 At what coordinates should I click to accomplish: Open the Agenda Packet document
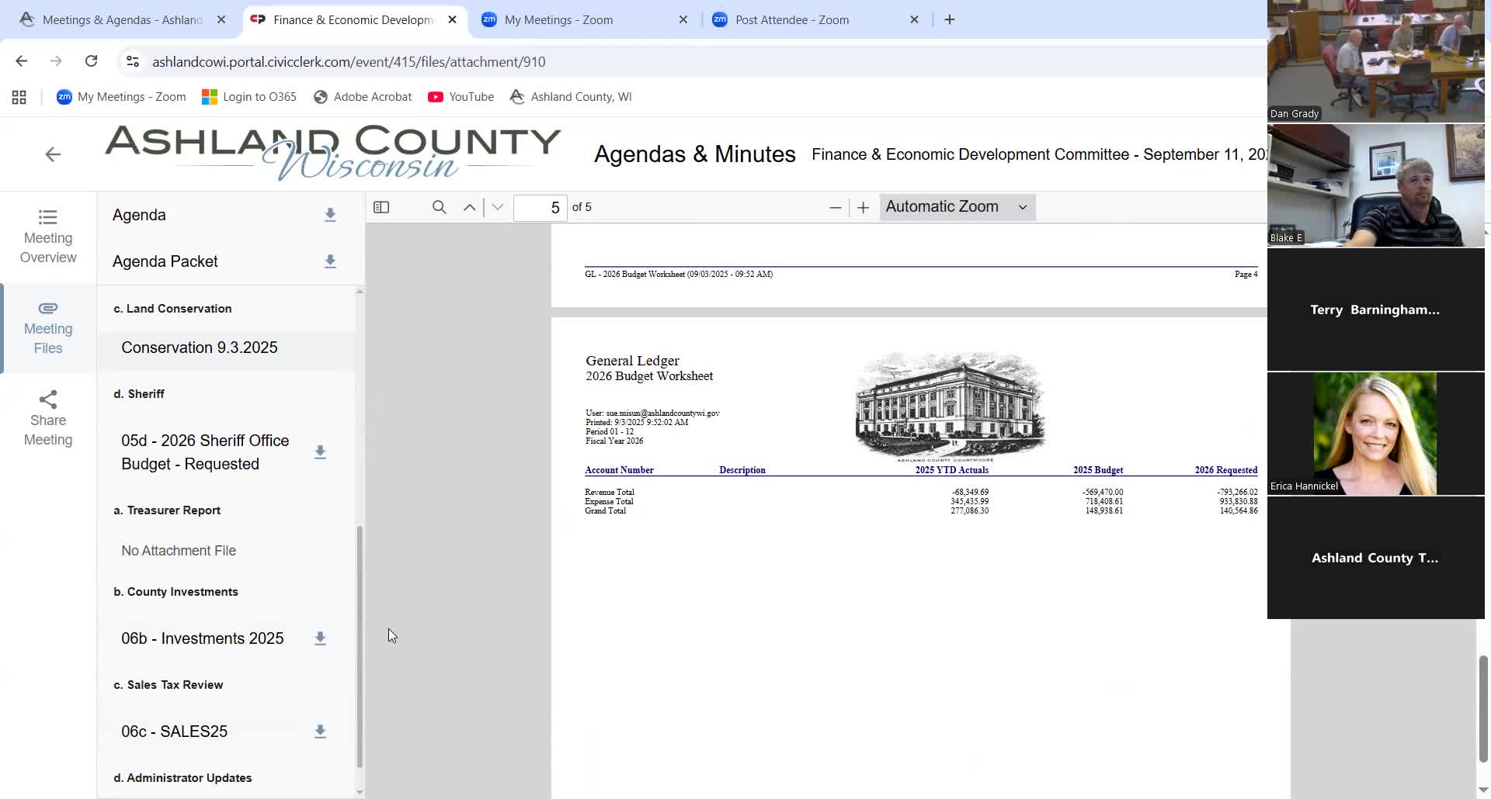pos(165,261)
